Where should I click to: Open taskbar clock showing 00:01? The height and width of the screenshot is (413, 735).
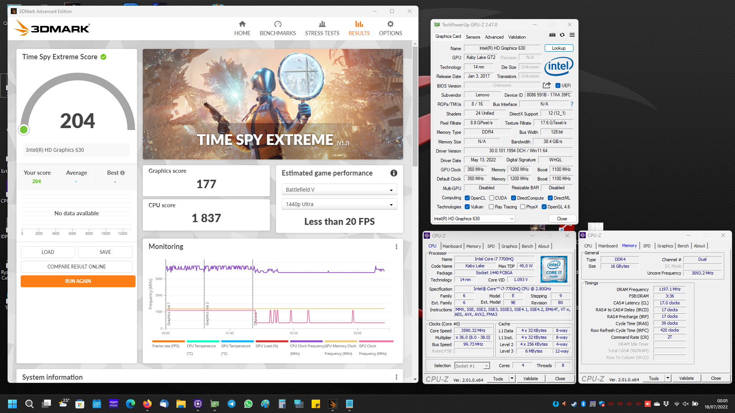tap(716, 404)
